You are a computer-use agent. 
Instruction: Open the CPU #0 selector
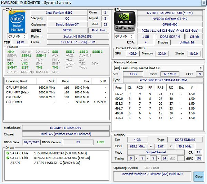point(17,37)
